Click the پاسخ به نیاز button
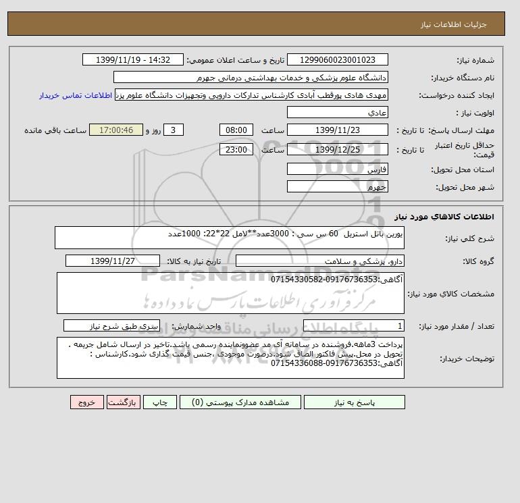The image size is (520, 503). [x=354, y=402]
